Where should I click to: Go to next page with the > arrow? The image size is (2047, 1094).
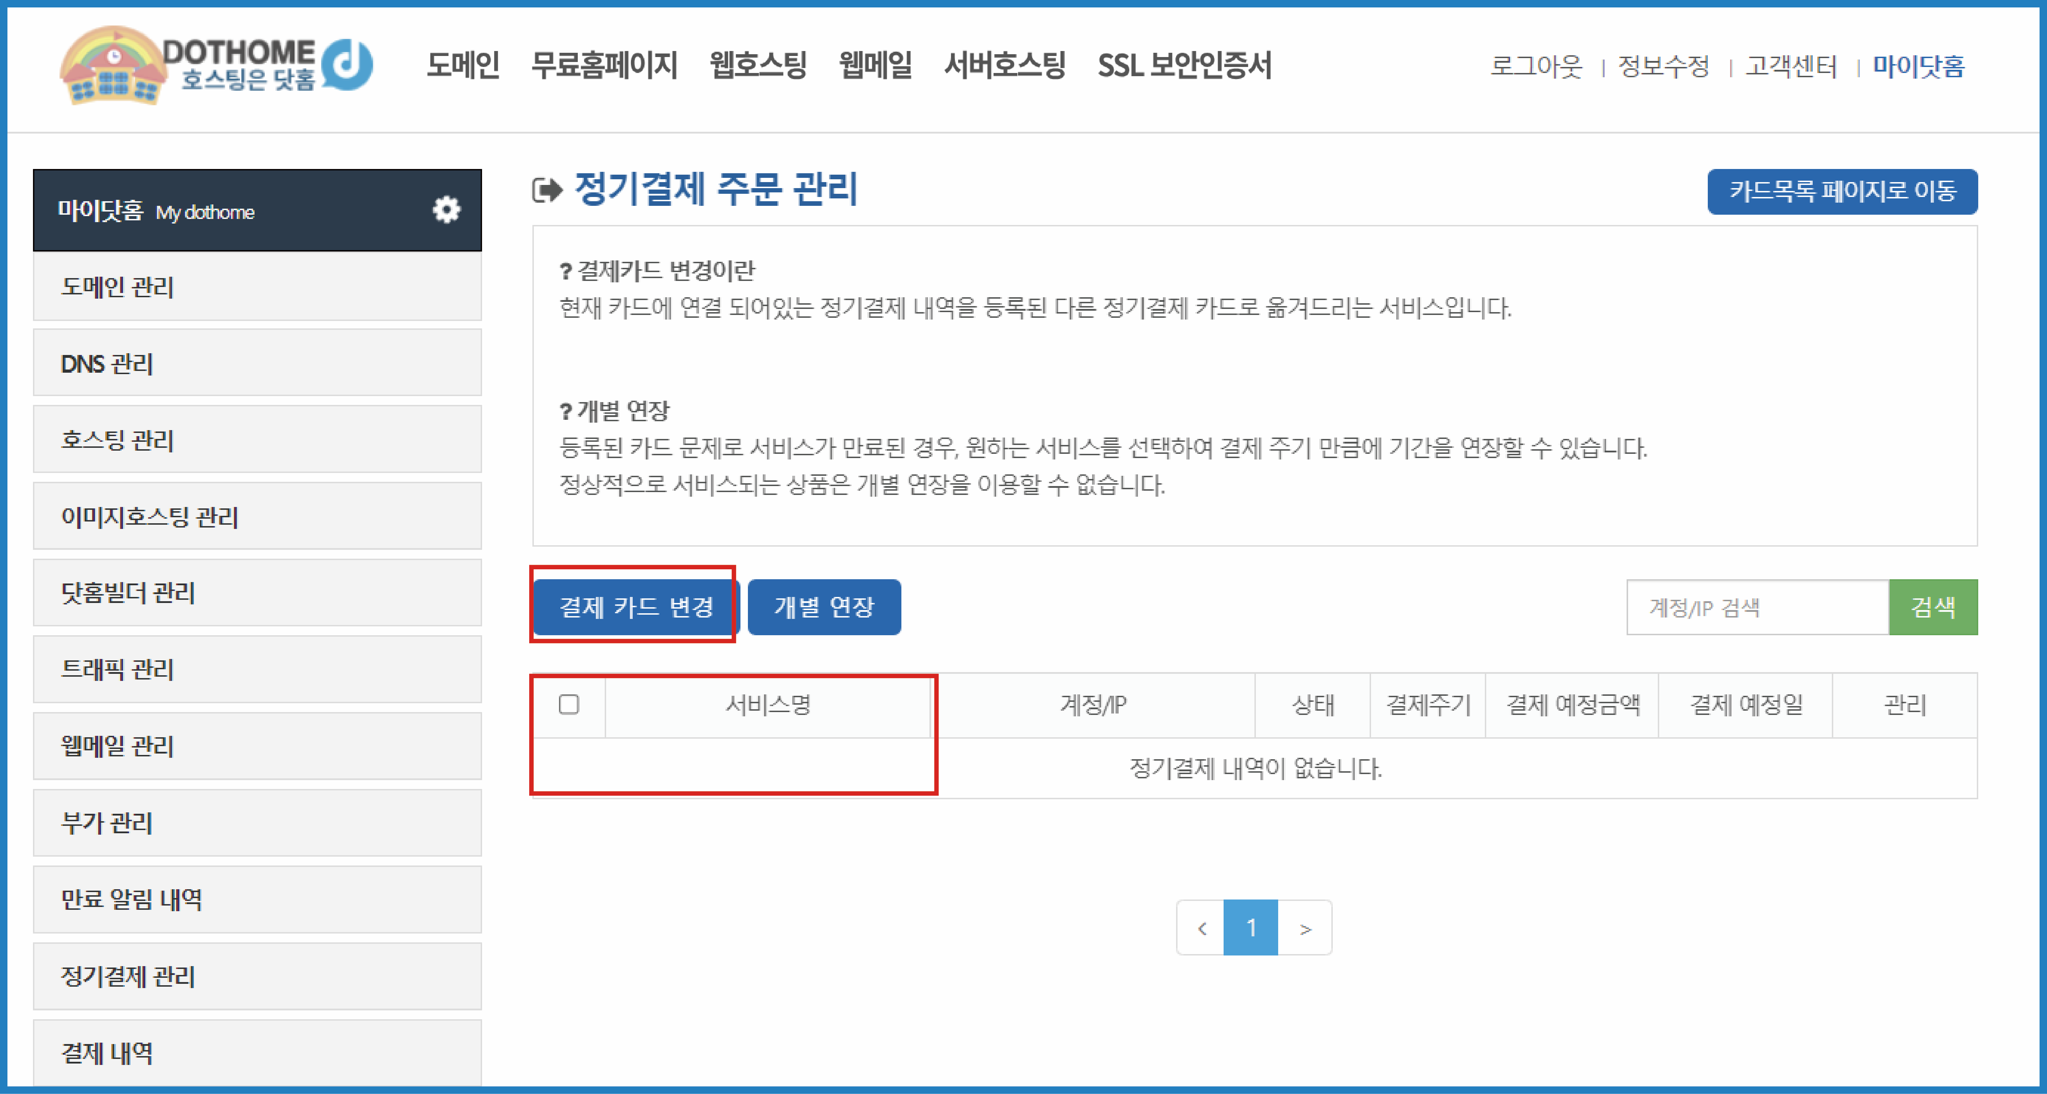click(1305, 928)
